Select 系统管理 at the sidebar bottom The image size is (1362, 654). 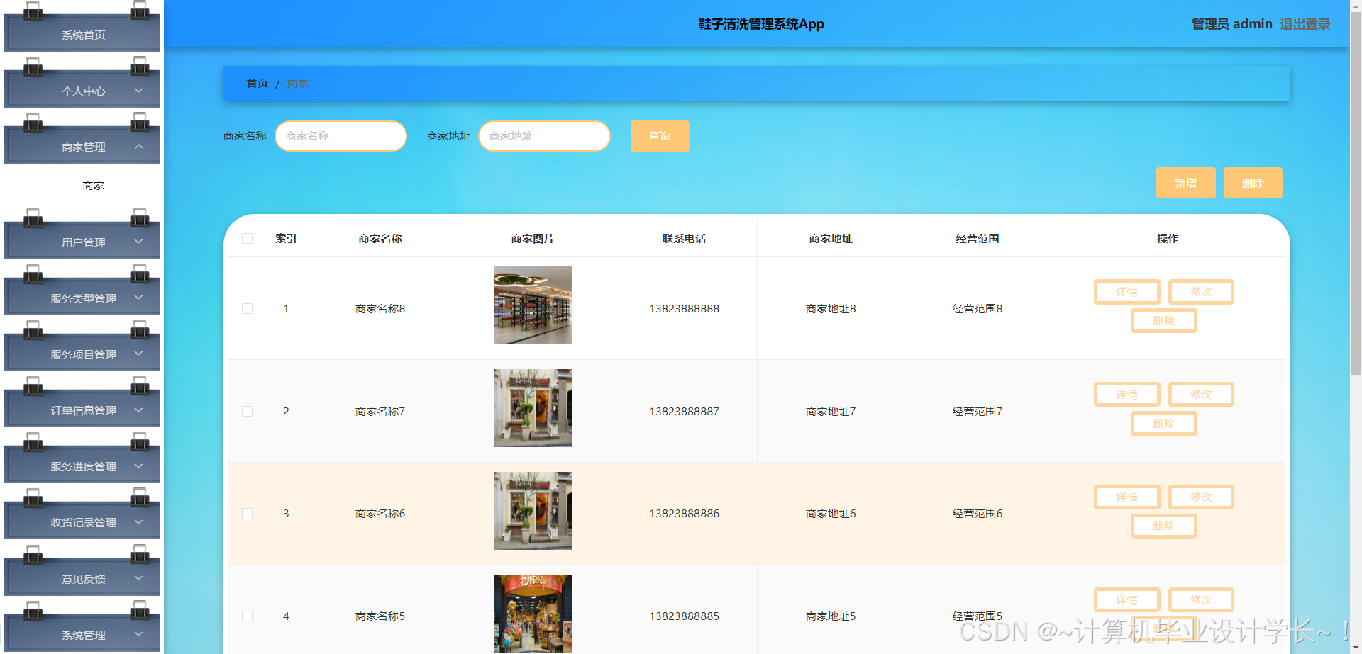(81, 635)
